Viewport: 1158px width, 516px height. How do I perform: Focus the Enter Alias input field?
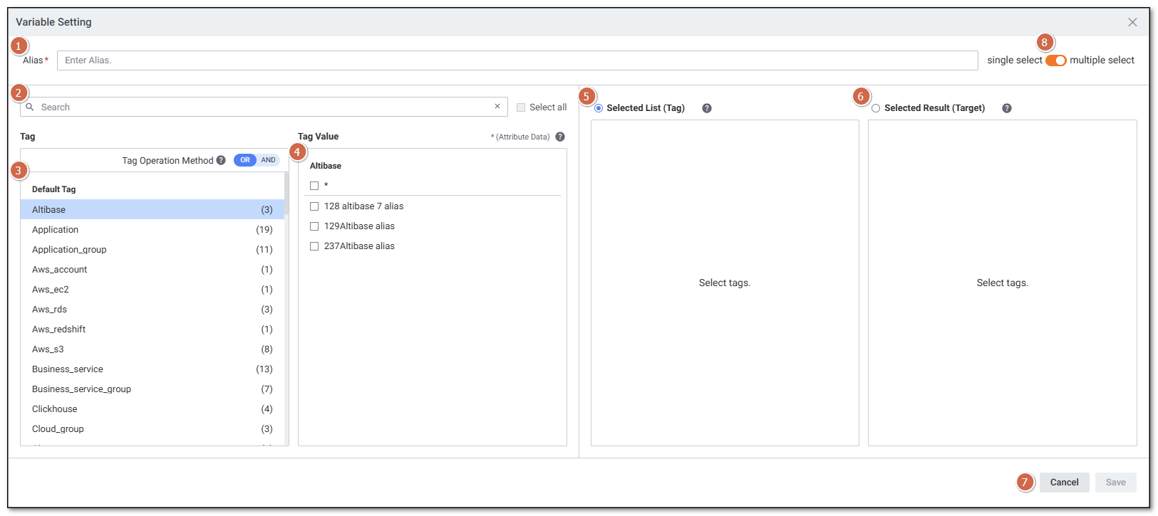[x=517, y=60]
